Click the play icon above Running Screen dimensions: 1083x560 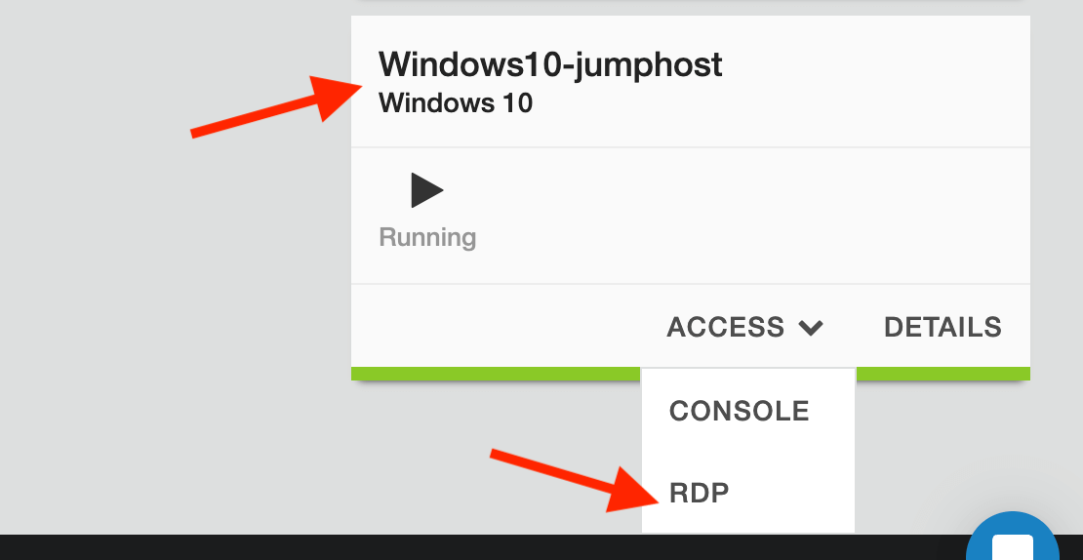pos(426,190)
